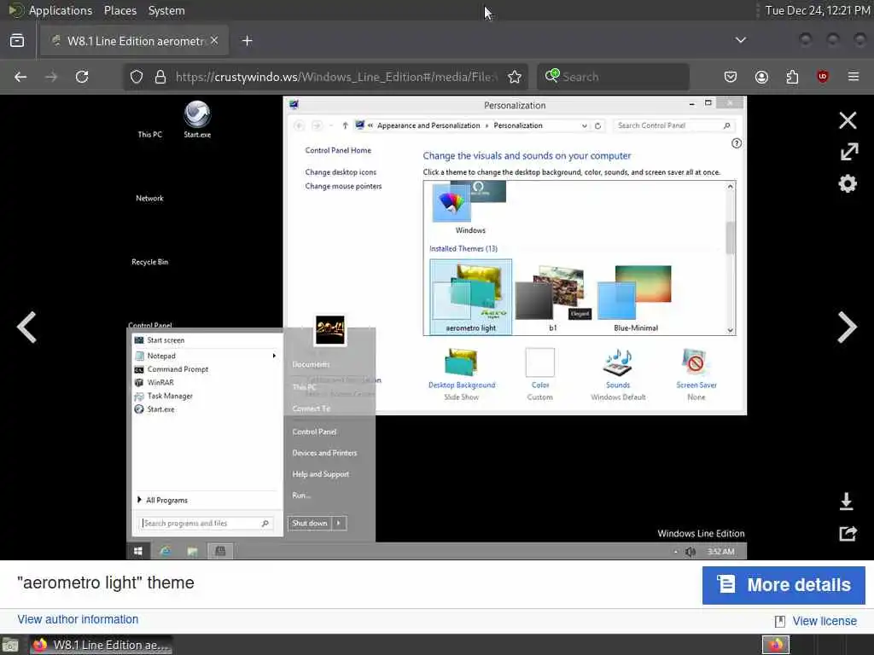
Task: Open the Firefox View icon
Action: point(17,41)
